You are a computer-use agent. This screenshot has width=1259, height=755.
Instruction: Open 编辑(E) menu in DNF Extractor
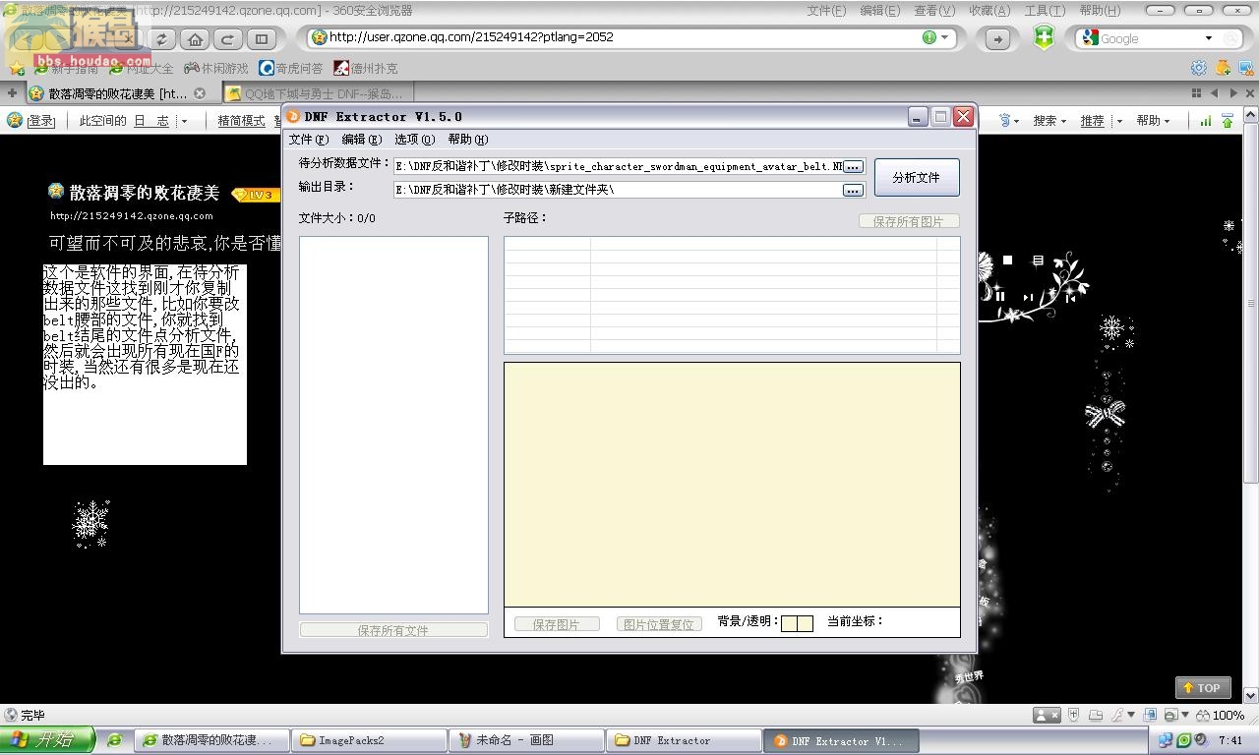361,140
